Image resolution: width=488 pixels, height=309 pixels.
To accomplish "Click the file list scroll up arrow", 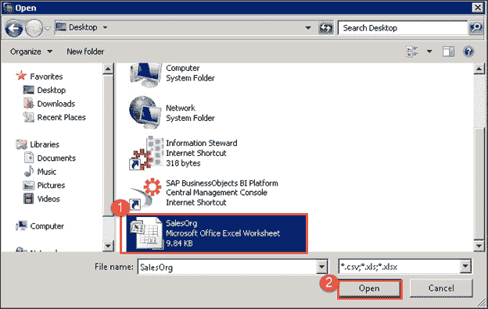I will click(479, 69).
